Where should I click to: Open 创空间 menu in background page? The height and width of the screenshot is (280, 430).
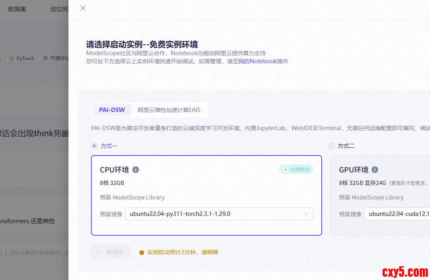(x=59, y=9)
